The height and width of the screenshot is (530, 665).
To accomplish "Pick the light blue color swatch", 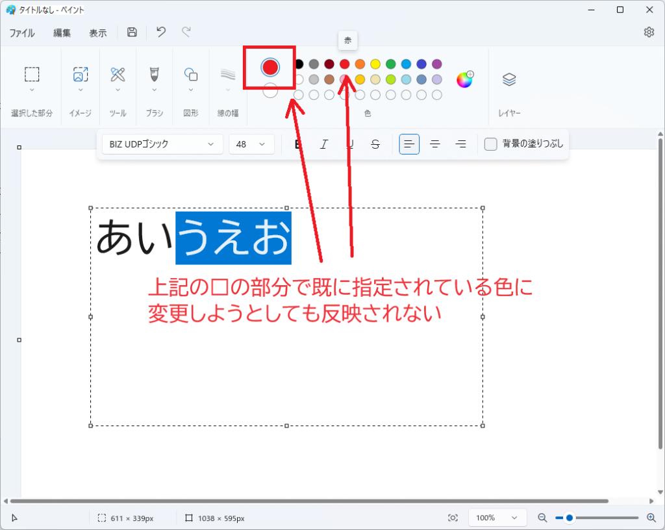I will point(406,64).
